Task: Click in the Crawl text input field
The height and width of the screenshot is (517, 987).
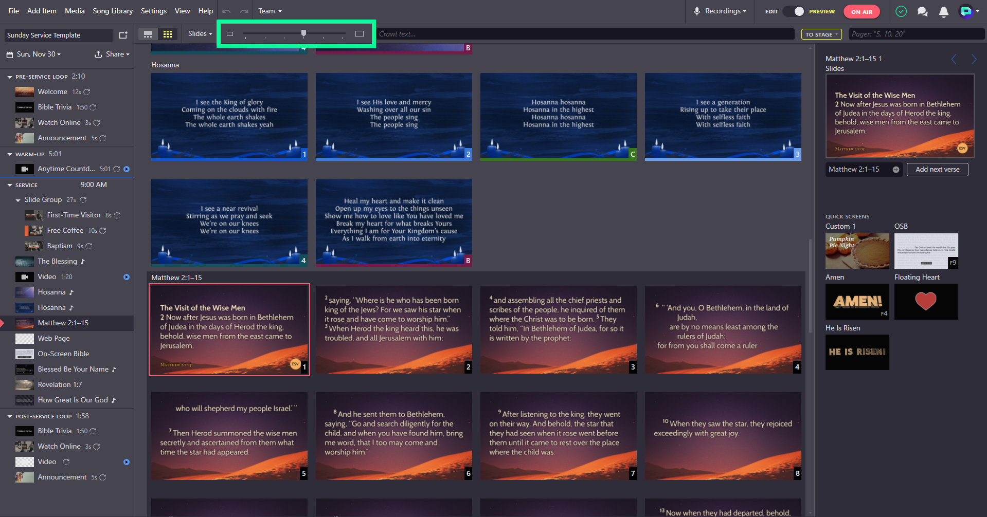Action: click(585, 34)
